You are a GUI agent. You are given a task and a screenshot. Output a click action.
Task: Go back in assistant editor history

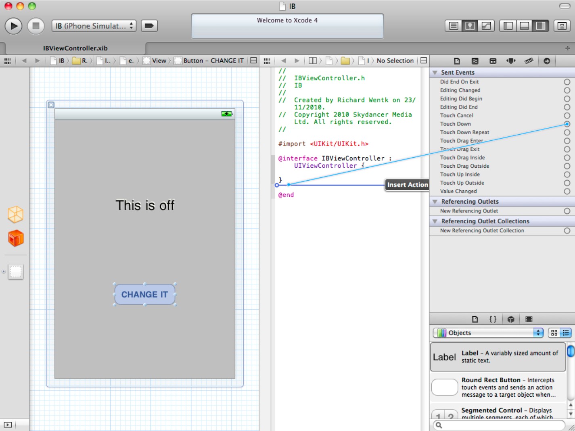pos(284,61)
